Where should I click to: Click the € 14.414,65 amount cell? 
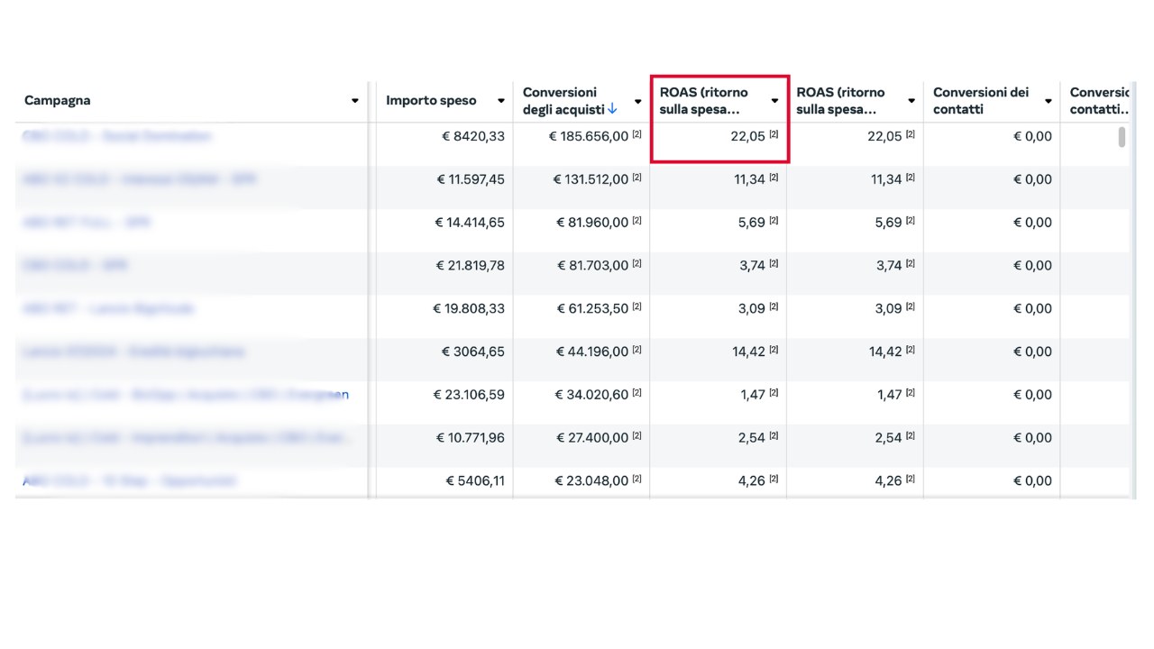(x=471, y=223)
